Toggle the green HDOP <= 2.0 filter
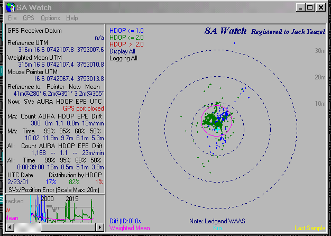The width and height of the screenshot is (331, 236). pyautogui.click(x=126, y=38)
